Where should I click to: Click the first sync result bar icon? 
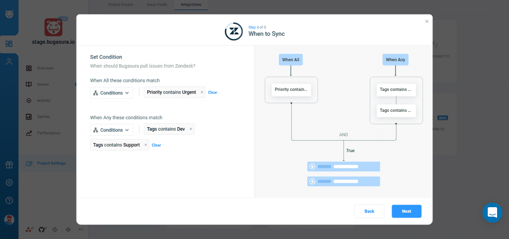[312, 166]
